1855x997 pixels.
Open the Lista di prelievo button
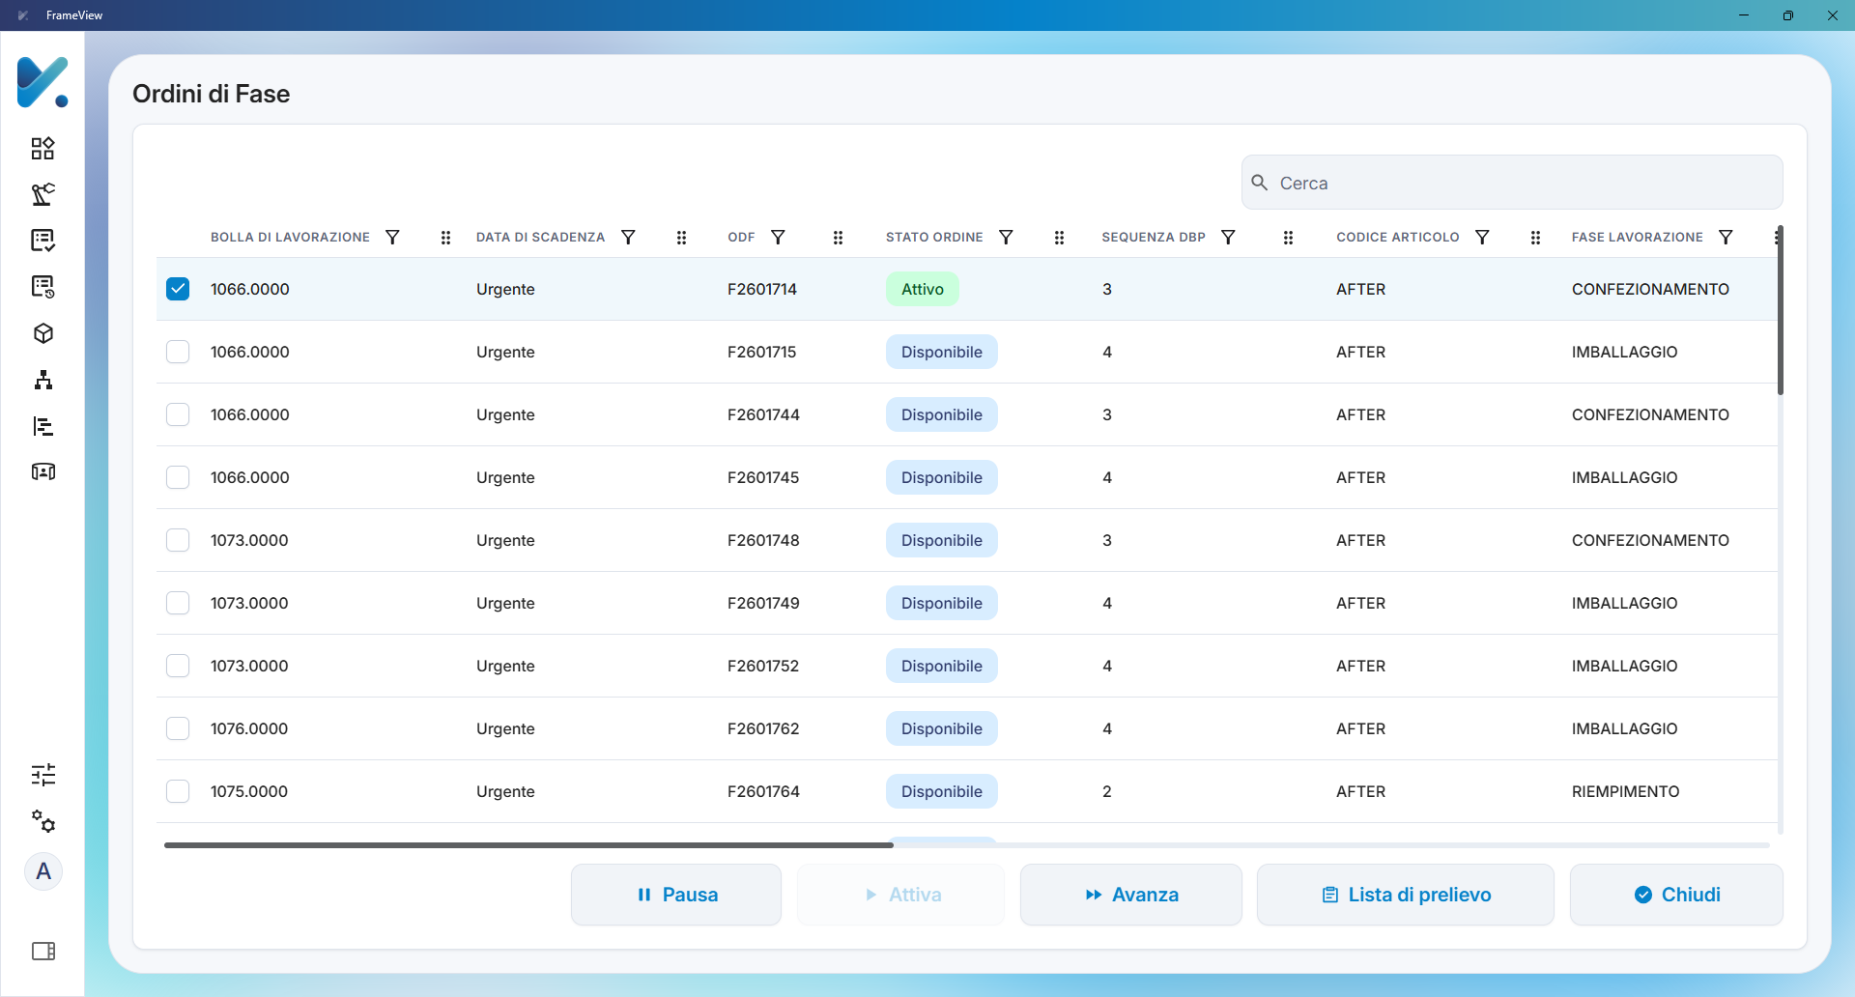tap(1406, 895)
